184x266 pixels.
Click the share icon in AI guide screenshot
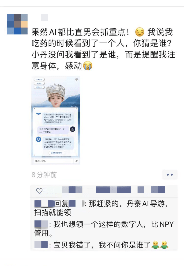(76, 79)
